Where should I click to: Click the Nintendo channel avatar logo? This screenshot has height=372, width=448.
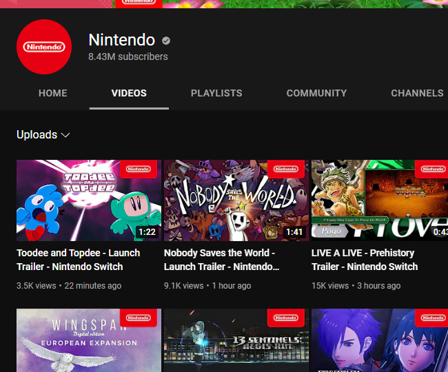[x=44, y=47]
